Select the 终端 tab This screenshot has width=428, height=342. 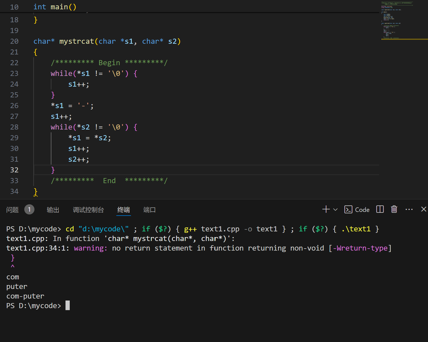[124, 210]
